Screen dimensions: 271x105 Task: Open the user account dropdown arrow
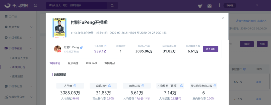257,5
